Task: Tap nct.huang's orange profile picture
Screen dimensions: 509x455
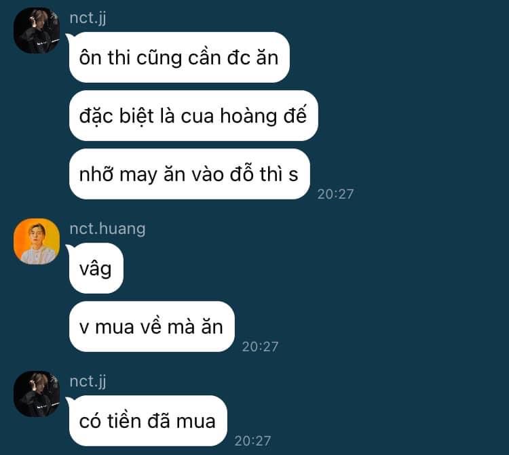Action: pyautogui.click(x=37, y=241)
